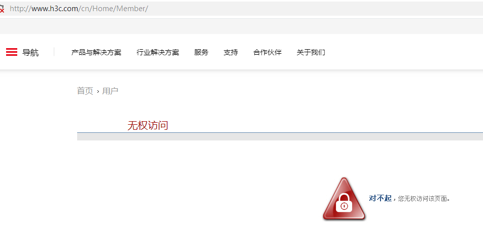The height and width of the screenshot is (251, 483).
Task: Go to the 支持 section
Action: [x=231, y=52]
